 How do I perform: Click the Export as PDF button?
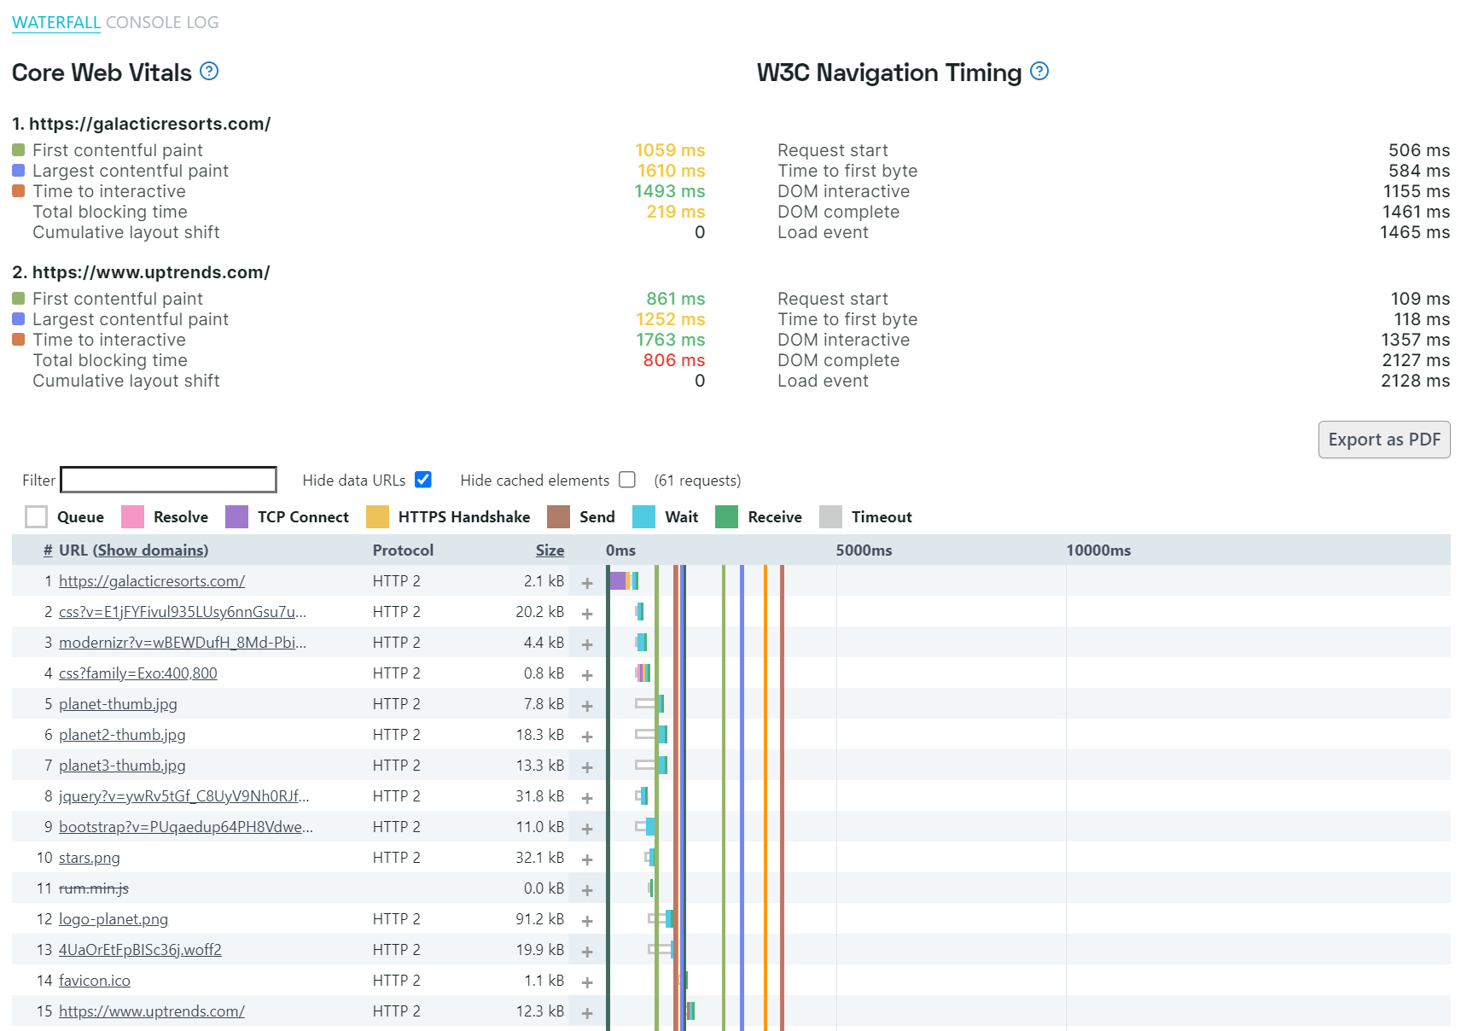[x=1384, y=440]
